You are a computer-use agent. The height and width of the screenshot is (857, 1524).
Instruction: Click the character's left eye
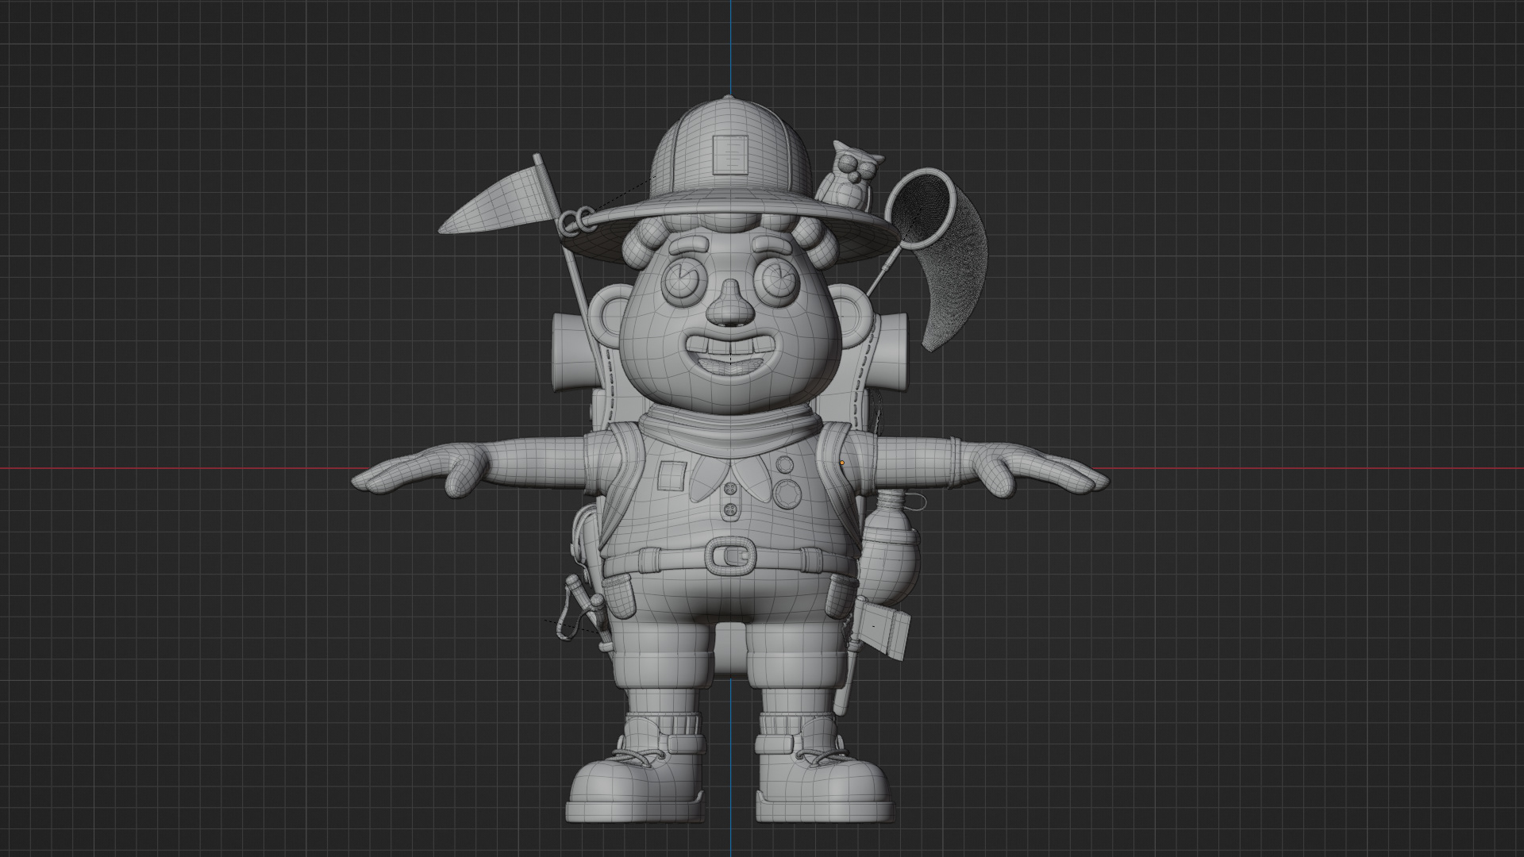point(681,281)
